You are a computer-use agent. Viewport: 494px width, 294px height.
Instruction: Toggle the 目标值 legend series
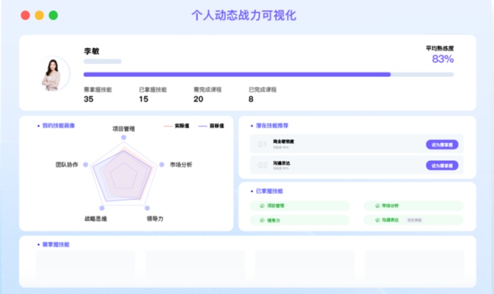point(211,126)
